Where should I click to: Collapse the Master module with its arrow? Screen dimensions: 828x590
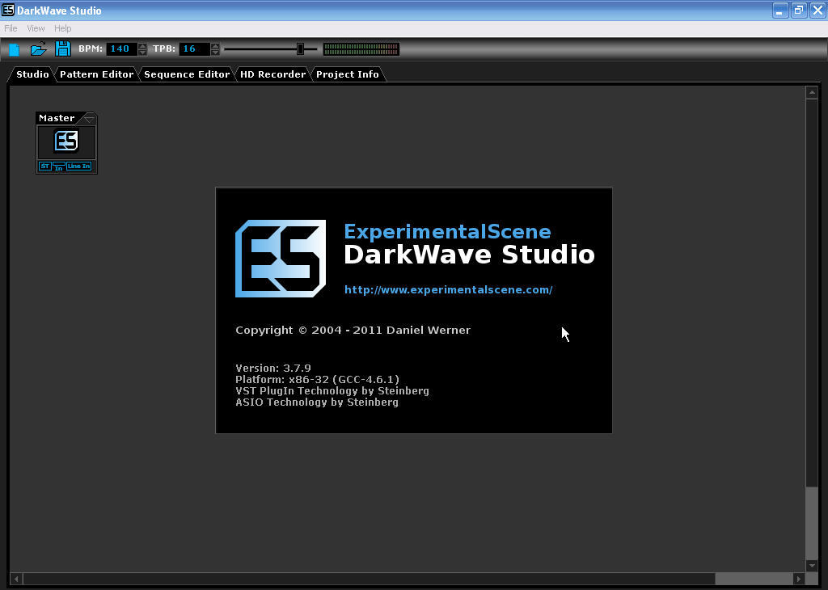(89, 119)
